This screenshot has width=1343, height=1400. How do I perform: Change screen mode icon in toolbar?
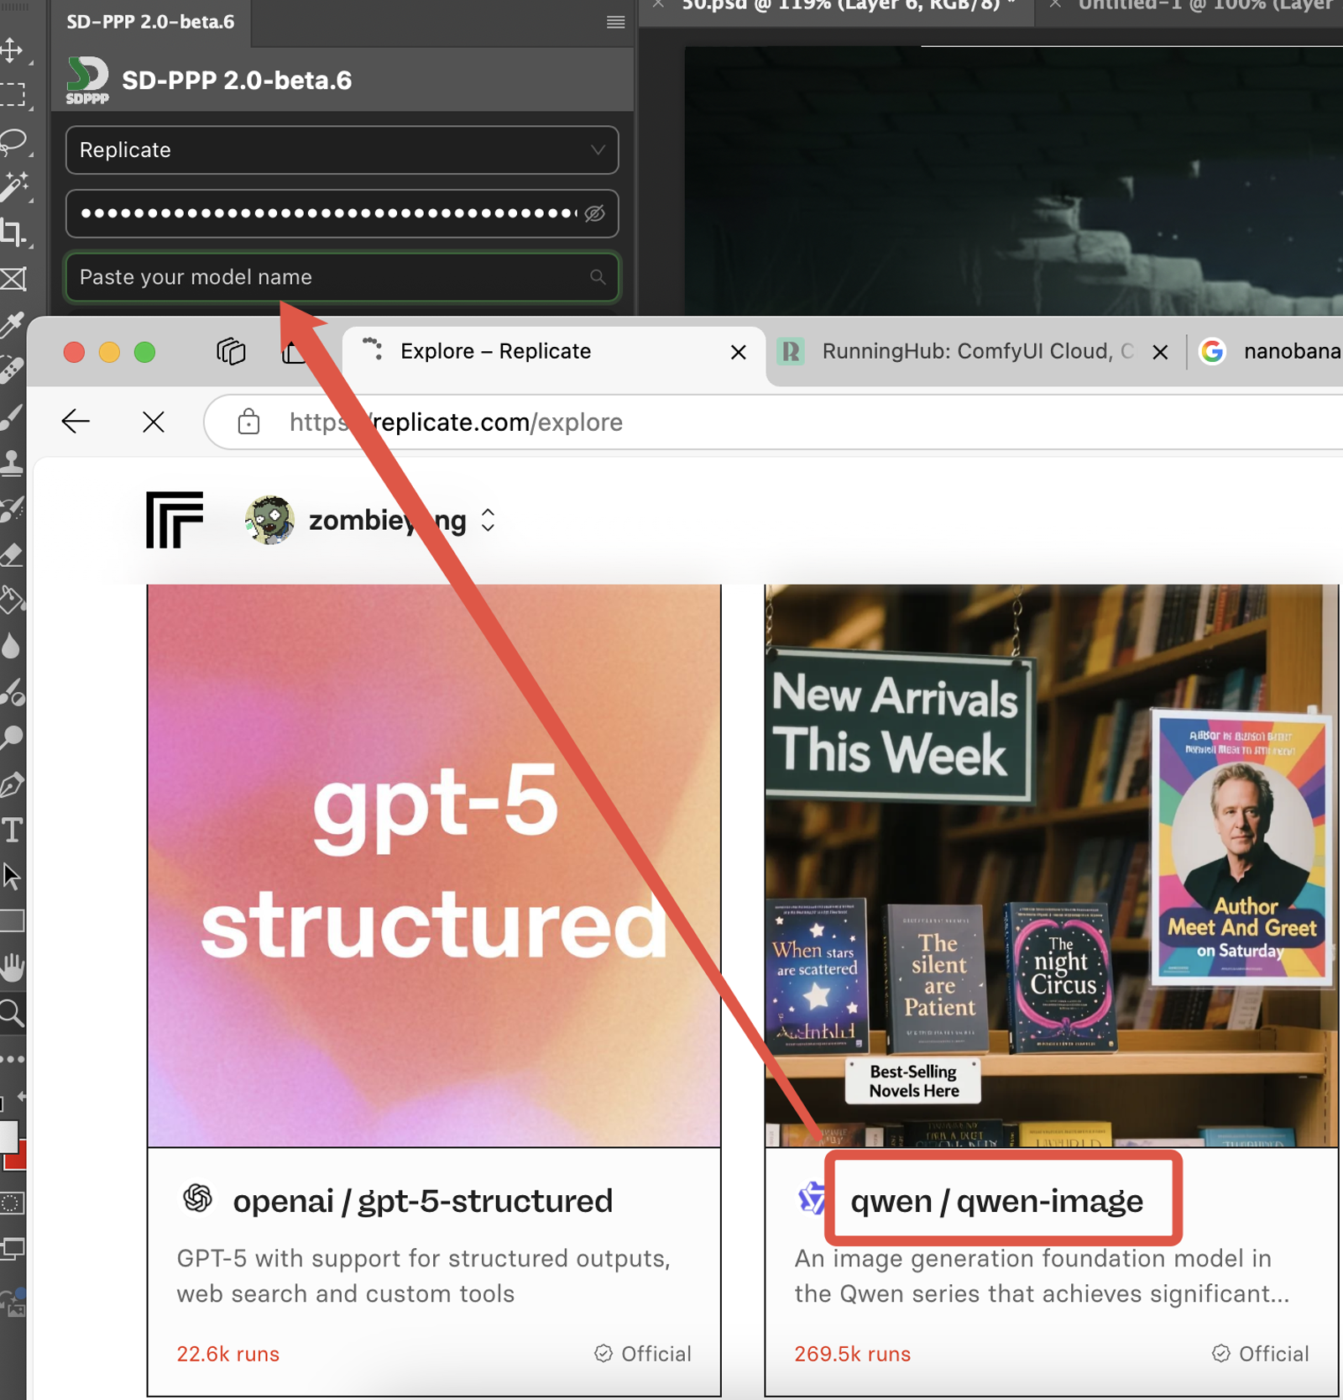tap(13, 1249)
